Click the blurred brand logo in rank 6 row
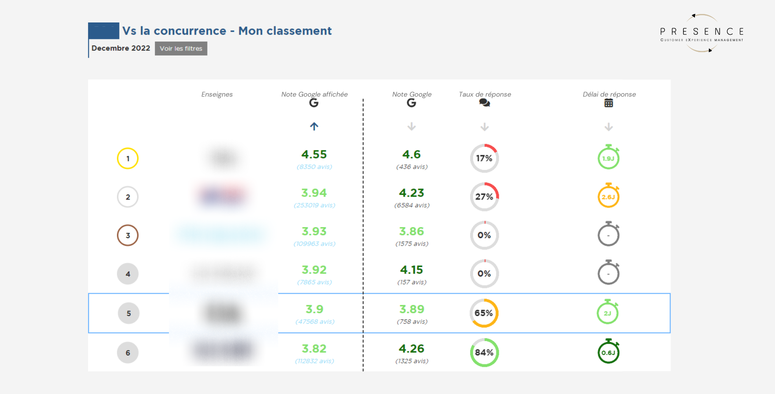Viewport: 775px width, 394px height. [x=223, y=351]
